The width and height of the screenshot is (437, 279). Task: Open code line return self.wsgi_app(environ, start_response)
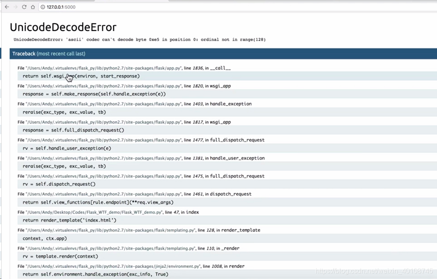click(227, 76)
